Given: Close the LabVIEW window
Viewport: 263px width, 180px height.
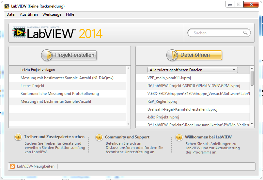Looking at the screenshot, I should point(251,5).
